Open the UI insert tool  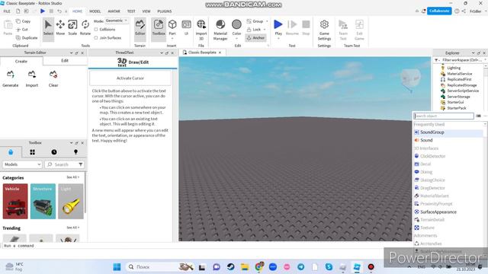tap(186, 27)
